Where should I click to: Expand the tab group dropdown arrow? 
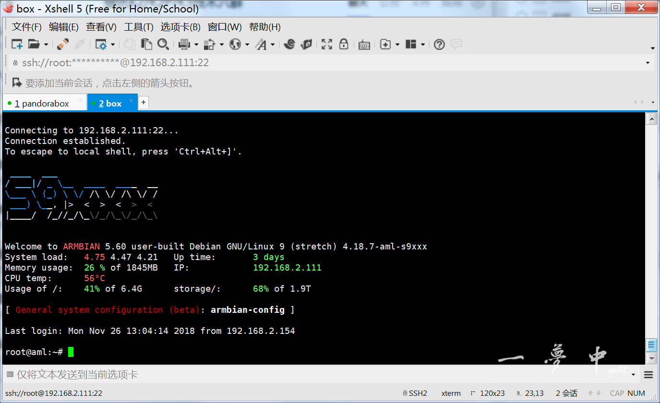397,45
